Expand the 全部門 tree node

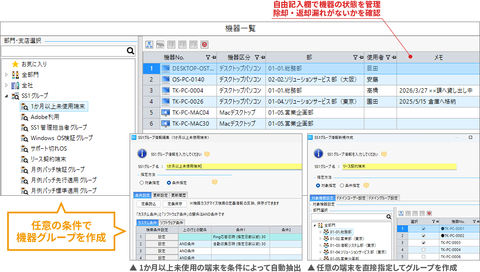(6, 74)
